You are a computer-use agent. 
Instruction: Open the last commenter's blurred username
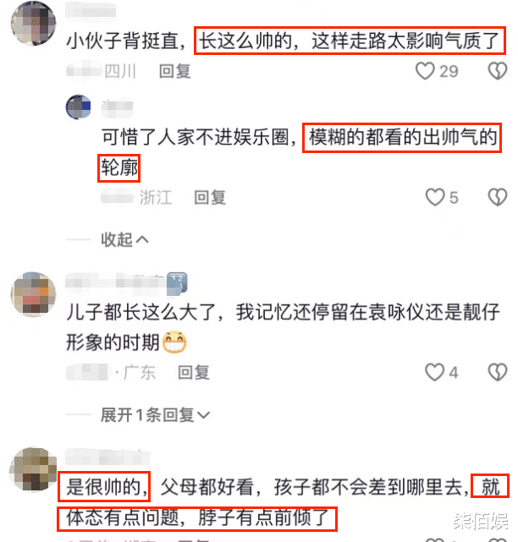pos(107,457)
